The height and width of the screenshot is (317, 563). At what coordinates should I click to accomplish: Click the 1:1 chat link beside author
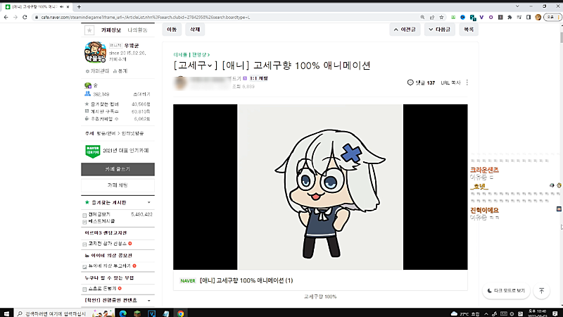coord(258,78)
